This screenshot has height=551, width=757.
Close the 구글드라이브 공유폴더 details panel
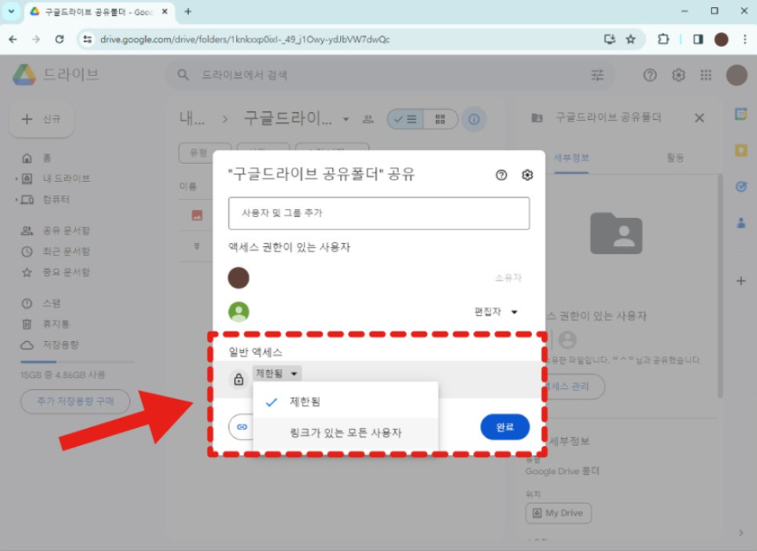[699, 118]
